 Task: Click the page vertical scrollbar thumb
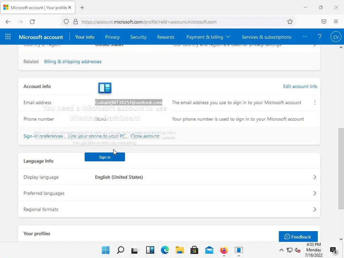[x=341, y=169]
